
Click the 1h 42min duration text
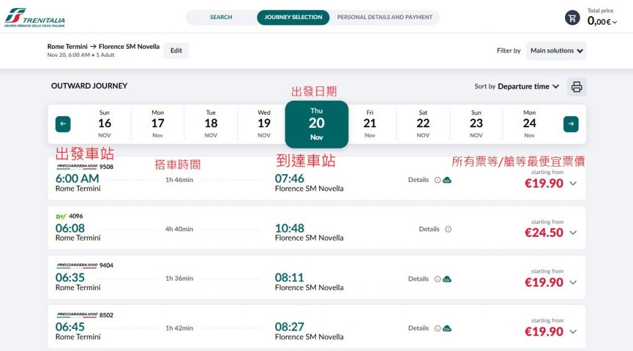[x=179, y=328]
